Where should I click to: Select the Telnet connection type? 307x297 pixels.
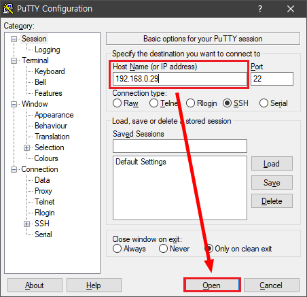164,103
